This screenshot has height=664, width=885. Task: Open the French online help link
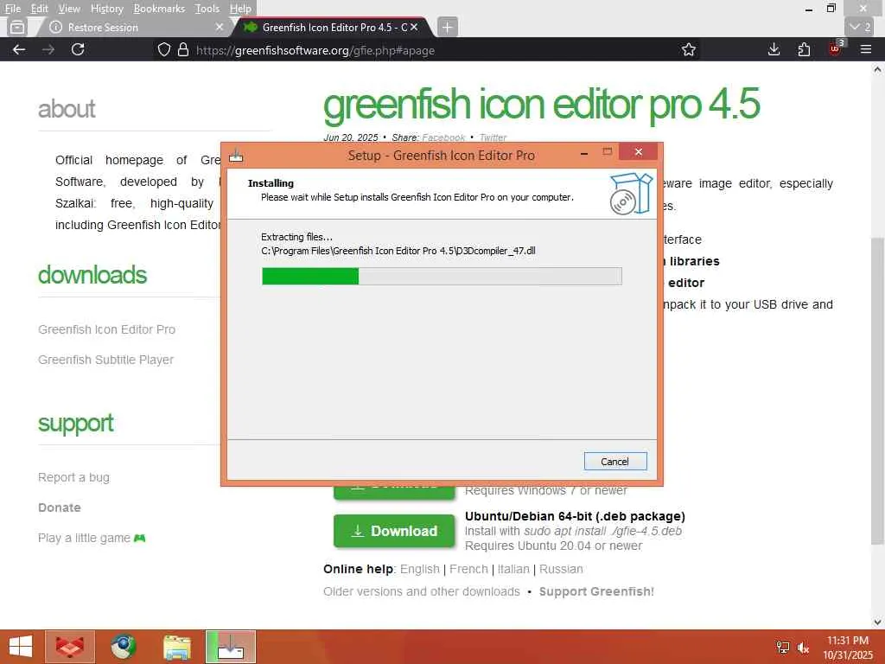point(468,569)
